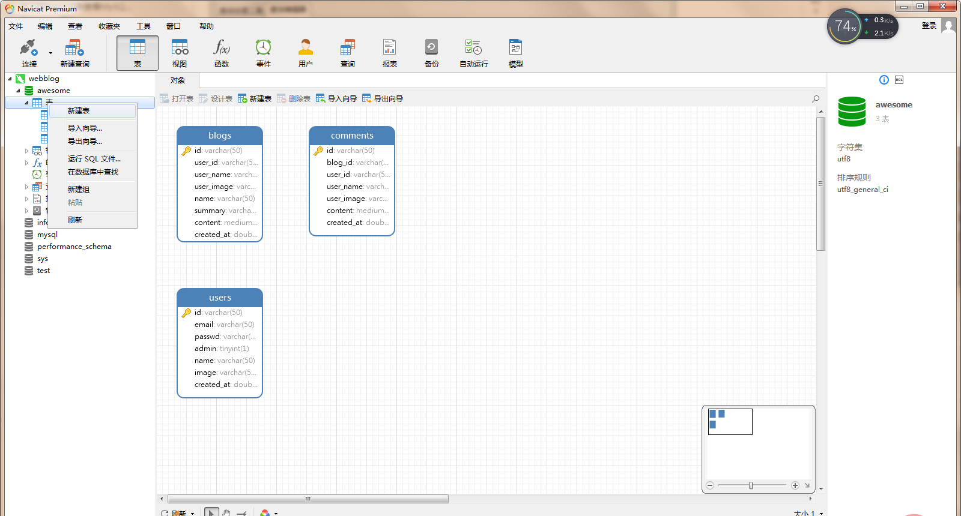Viewport: 961px width, 516px height.
Task: Click 设计表 in the object toolbar
Action: 216,98
